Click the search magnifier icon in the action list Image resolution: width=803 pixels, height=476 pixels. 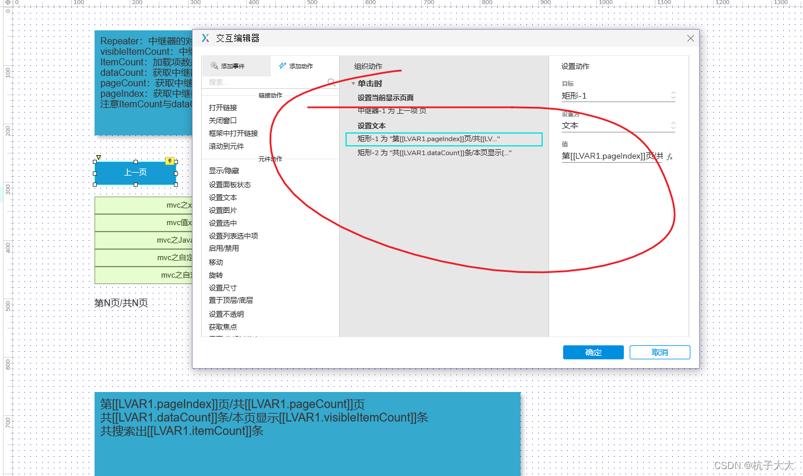pos(331,82)
